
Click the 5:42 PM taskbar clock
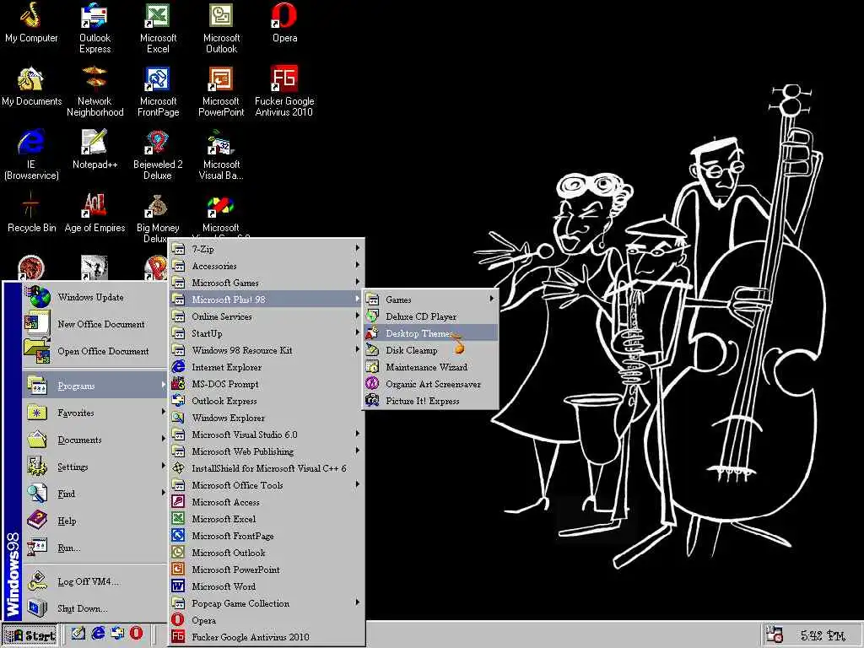822,635
